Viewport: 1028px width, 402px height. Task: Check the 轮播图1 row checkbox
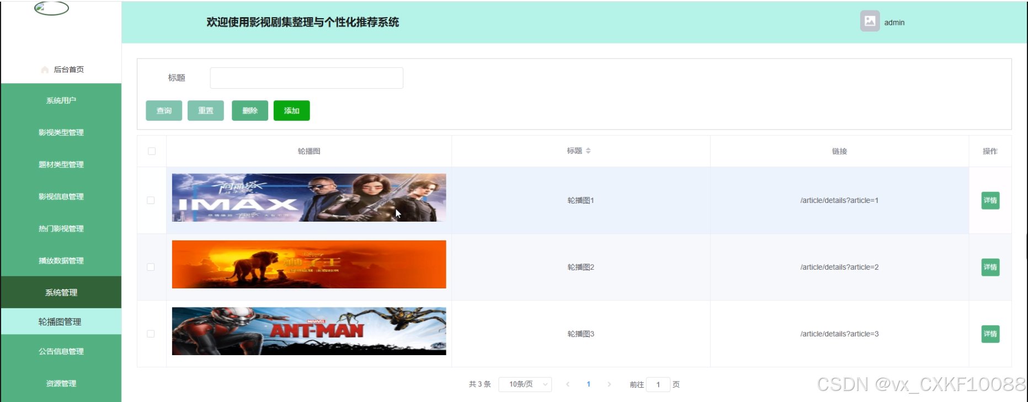pyautogui.click(x=151, y=200)
